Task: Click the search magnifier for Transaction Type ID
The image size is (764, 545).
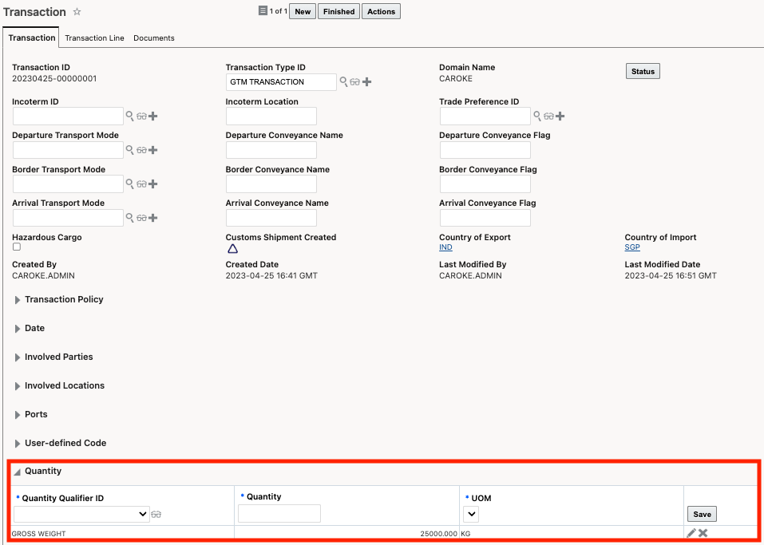Action: pyautogui.click(x=344, y=81)
